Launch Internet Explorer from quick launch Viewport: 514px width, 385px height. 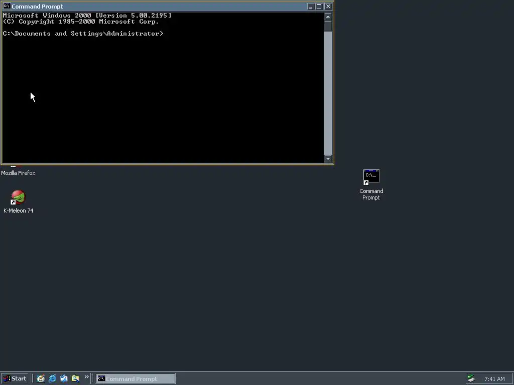click(52, 378)
